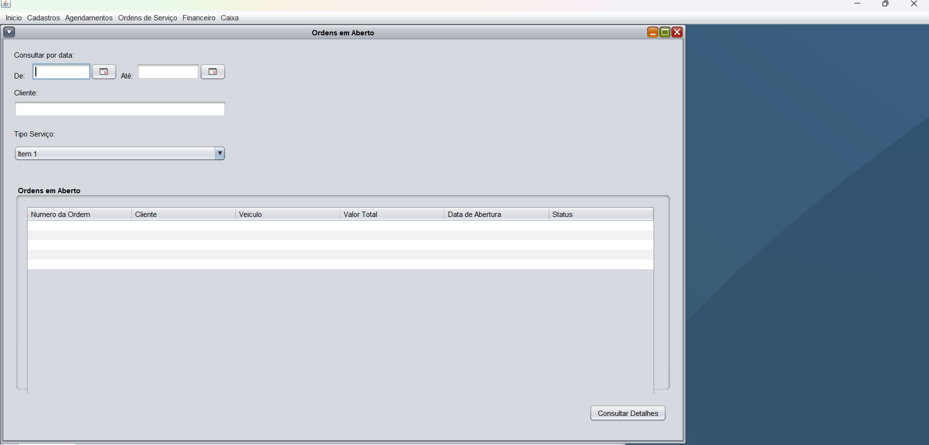
Task: Maximize the Ordens em Aberto internal window
Action: point(665,32)
